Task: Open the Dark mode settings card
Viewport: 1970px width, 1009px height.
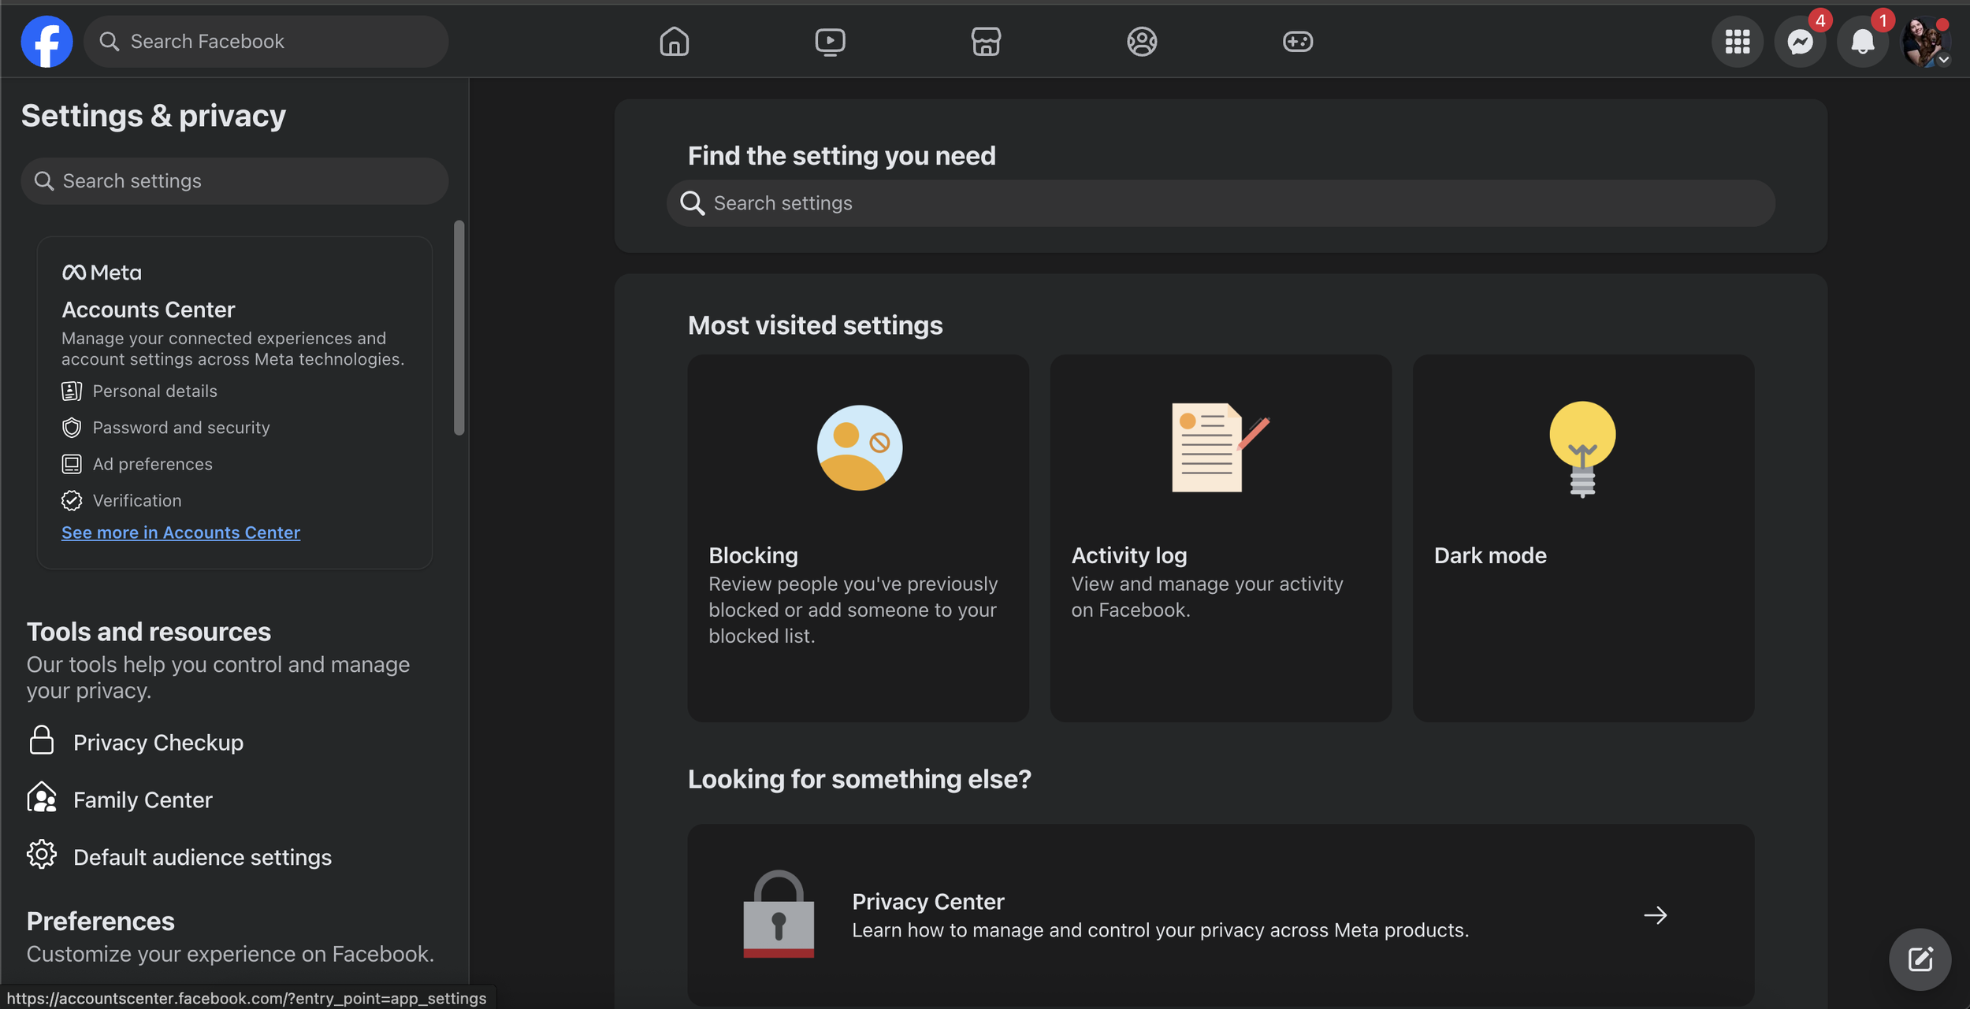Action: click(x=1582, y=538)
